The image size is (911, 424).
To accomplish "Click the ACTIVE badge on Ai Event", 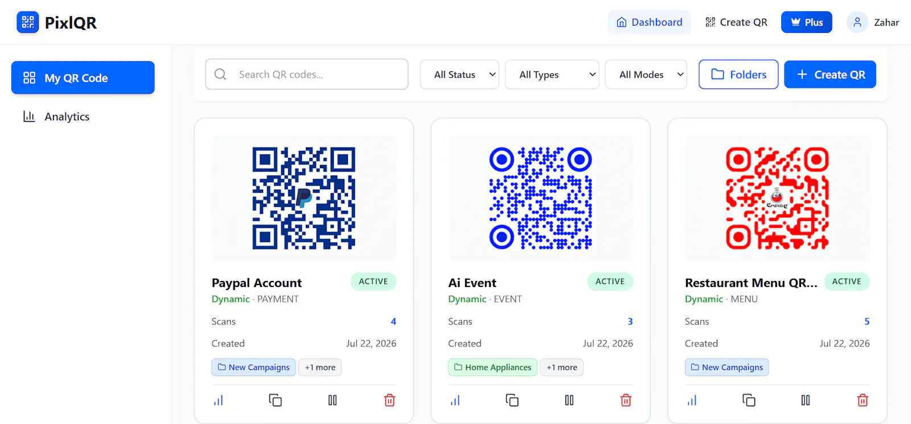I will [x=610, y=282].
